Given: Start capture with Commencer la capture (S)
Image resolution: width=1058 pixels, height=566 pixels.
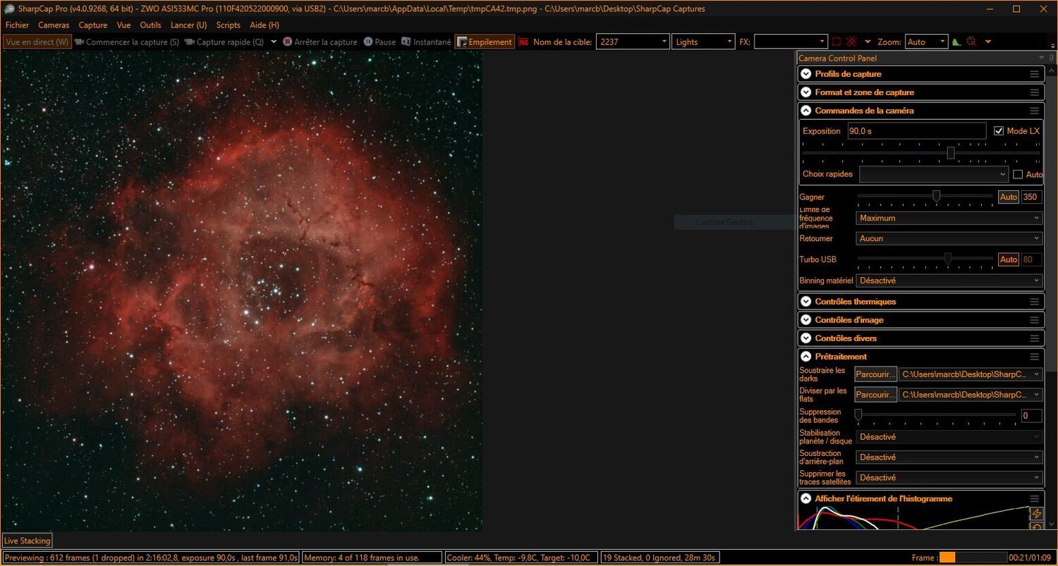Looking at the screenshot, I should coord(126,42).
